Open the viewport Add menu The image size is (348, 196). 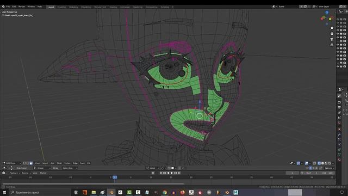click(52, 163)
